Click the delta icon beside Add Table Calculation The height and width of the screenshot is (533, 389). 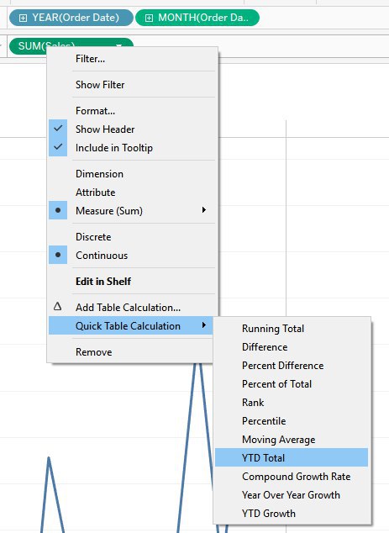point(58,307)
